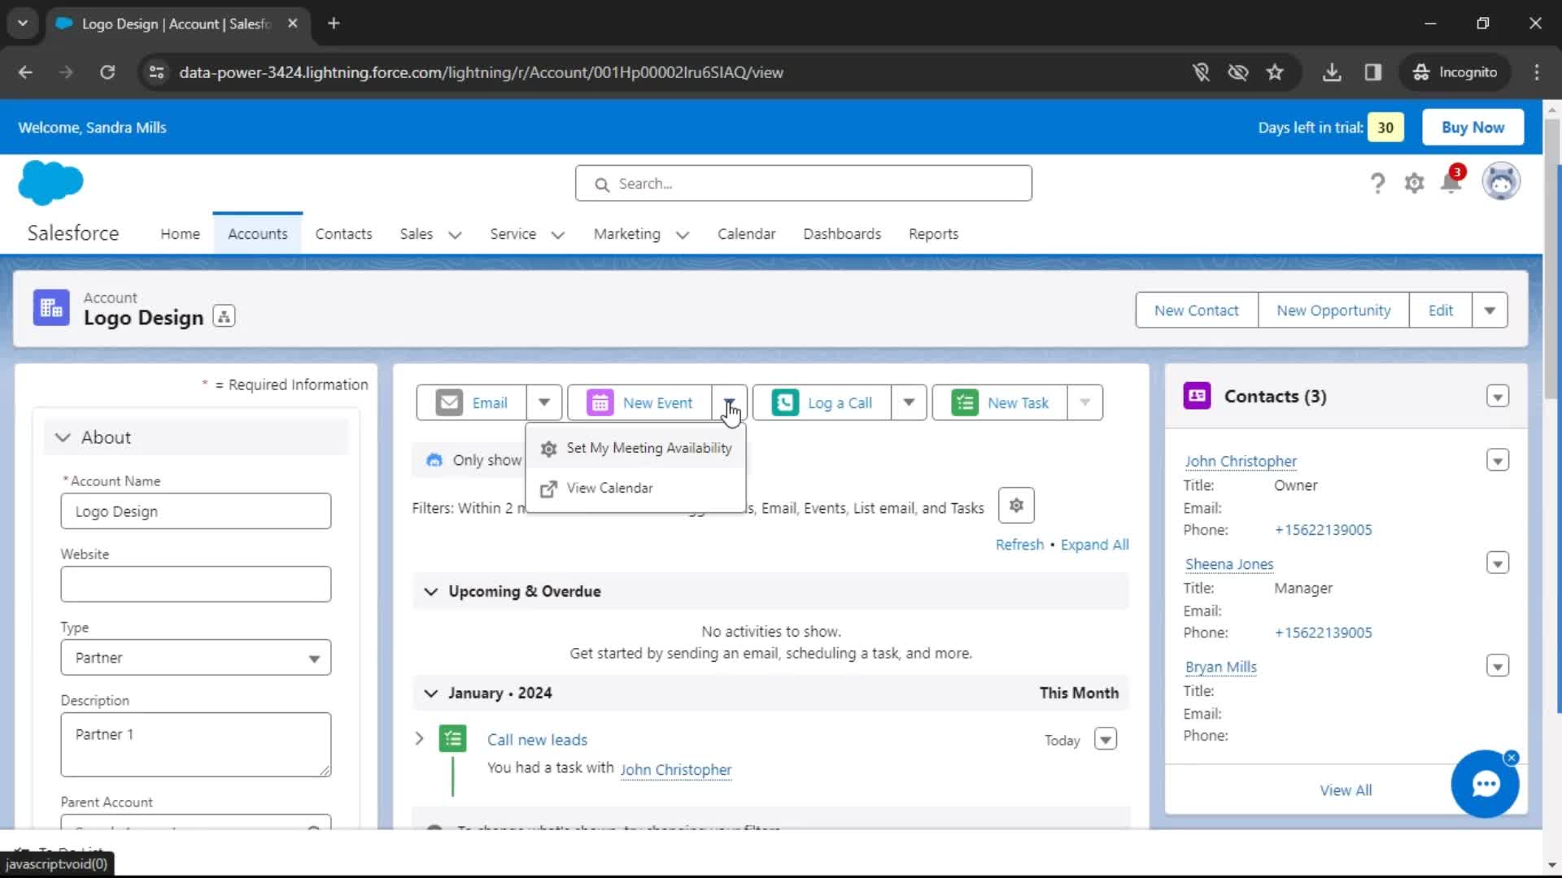Open Service navigation dropdown chevron

coord(558,235)
